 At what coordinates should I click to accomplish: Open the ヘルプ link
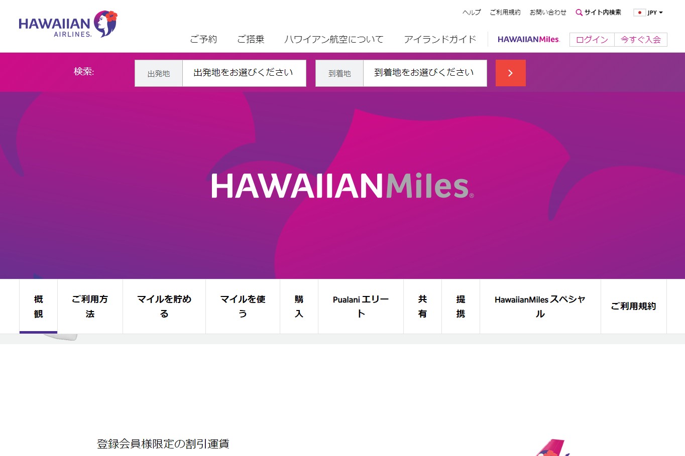point(472,13)
